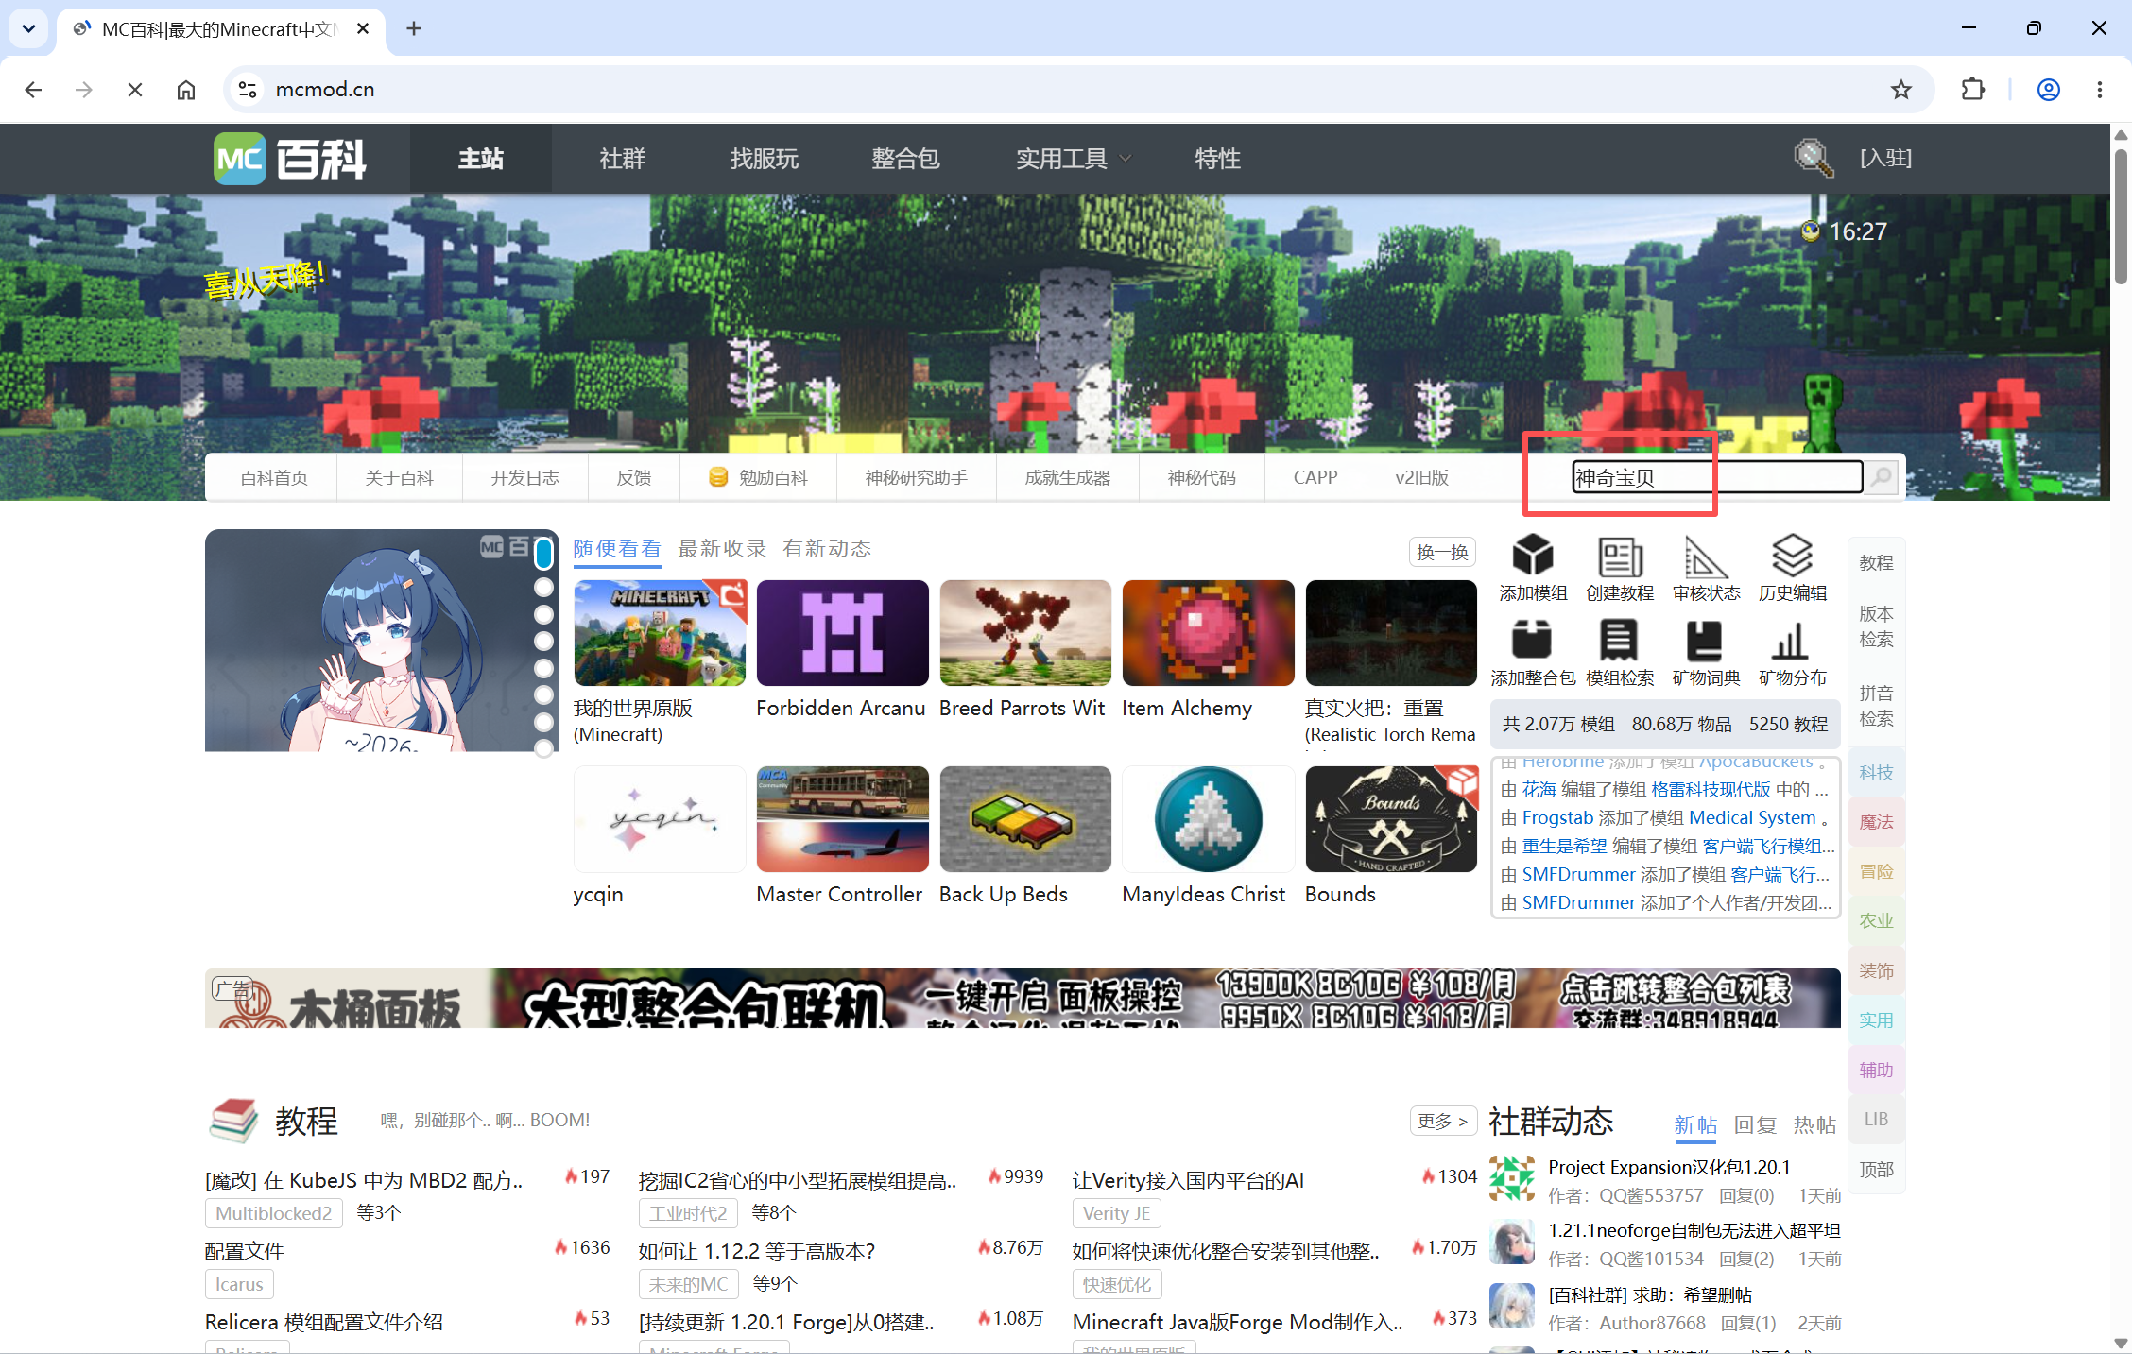
Task: Open the 开发日志 link
Action: [x=525, y=477]
